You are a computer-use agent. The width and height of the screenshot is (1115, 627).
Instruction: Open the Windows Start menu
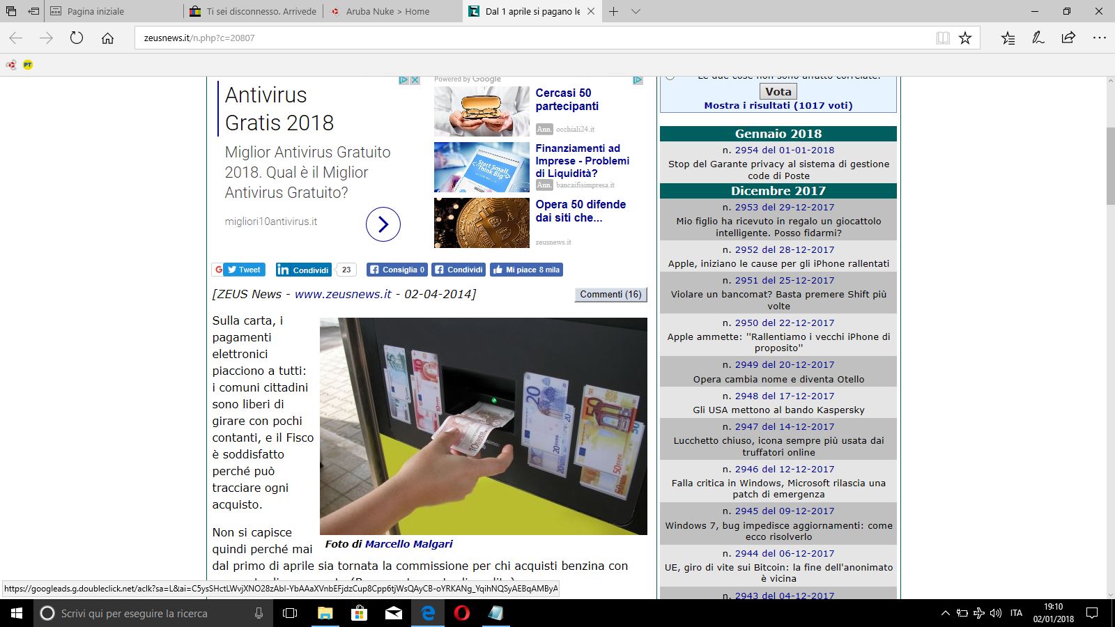tap(17, 613)
